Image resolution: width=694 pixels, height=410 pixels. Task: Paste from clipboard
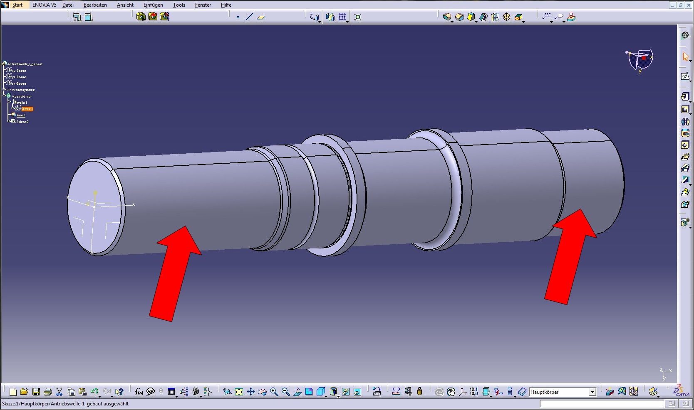(x=82, y=392)
